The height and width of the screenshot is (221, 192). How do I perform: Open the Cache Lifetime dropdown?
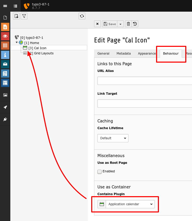click(113, 138)
